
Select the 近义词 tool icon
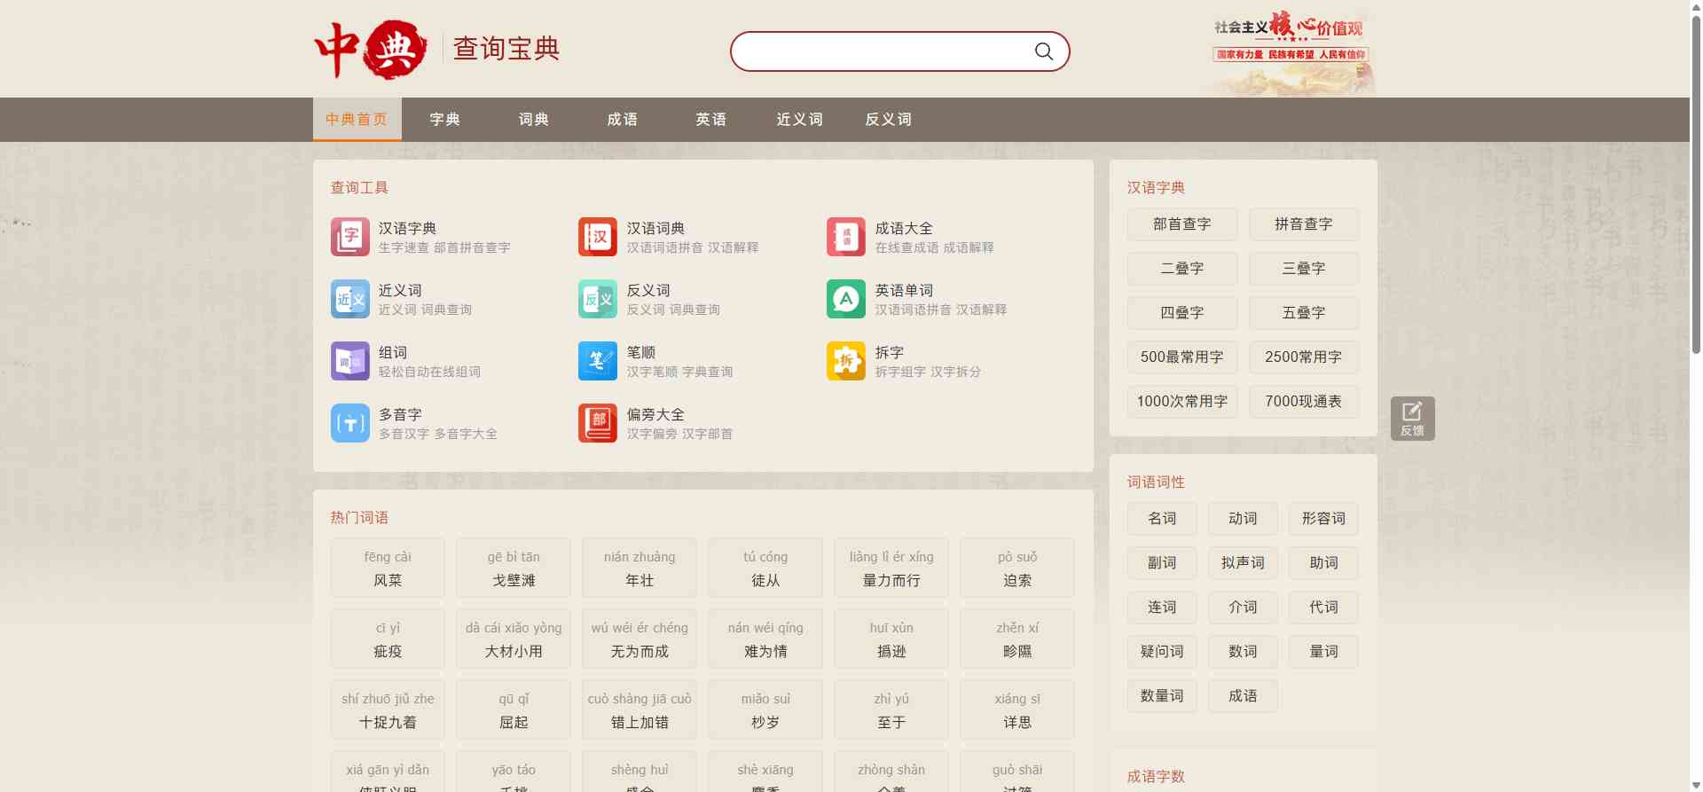tap(349, 299)
